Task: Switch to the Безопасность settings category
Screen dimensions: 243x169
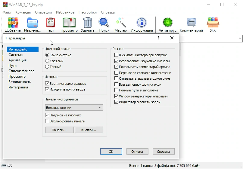Action: tap(20, 82)
